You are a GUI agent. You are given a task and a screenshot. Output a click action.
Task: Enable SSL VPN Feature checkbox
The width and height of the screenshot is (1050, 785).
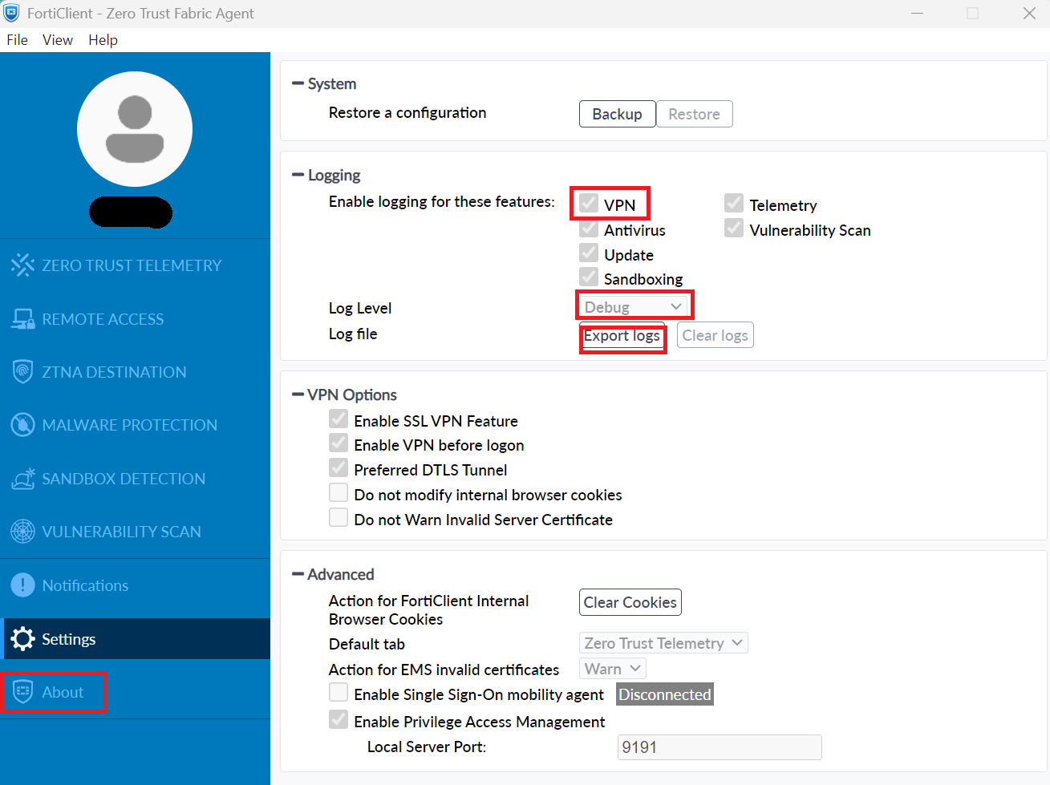pos(339,419)
